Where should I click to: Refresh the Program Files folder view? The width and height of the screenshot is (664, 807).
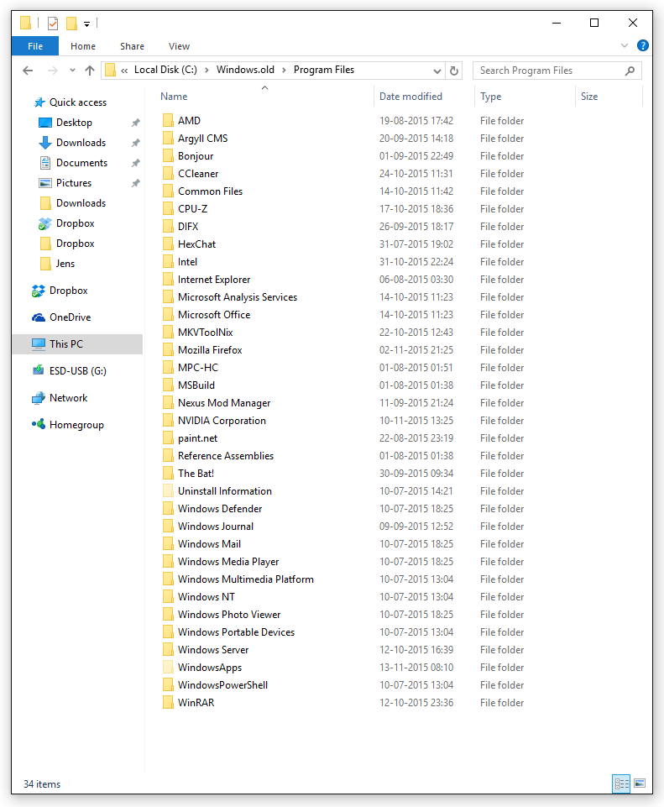click(453, 71)
